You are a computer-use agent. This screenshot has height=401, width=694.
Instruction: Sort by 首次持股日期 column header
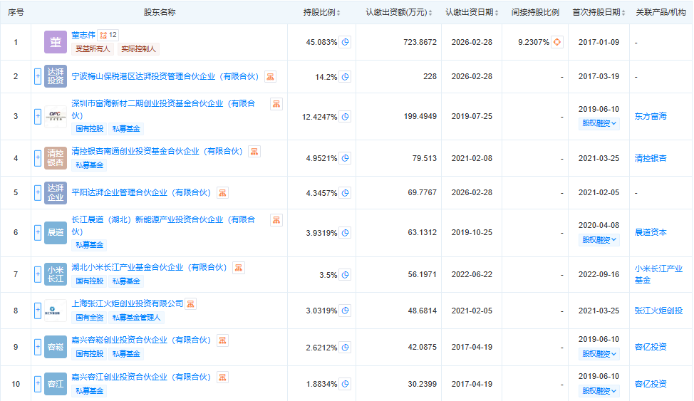pos(599,12)
